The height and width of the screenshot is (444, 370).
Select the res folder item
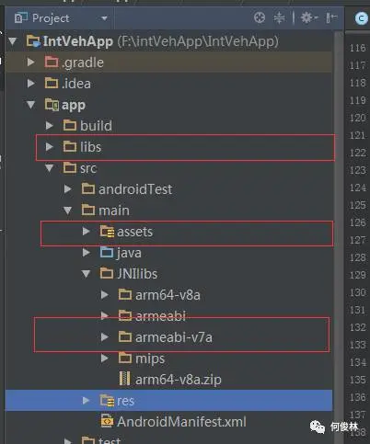[x=168, y=400]
